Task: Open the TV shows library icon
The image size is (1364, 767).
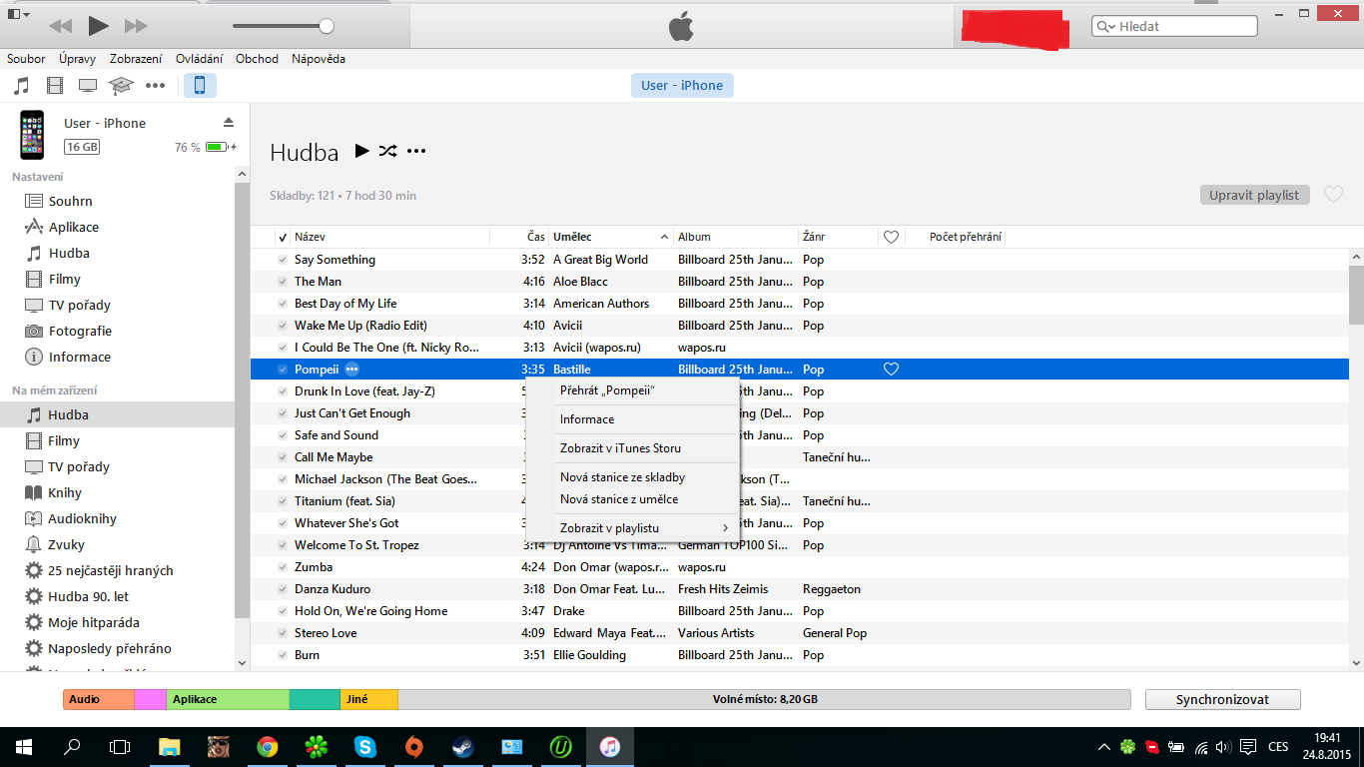Action: pos(88,85)
